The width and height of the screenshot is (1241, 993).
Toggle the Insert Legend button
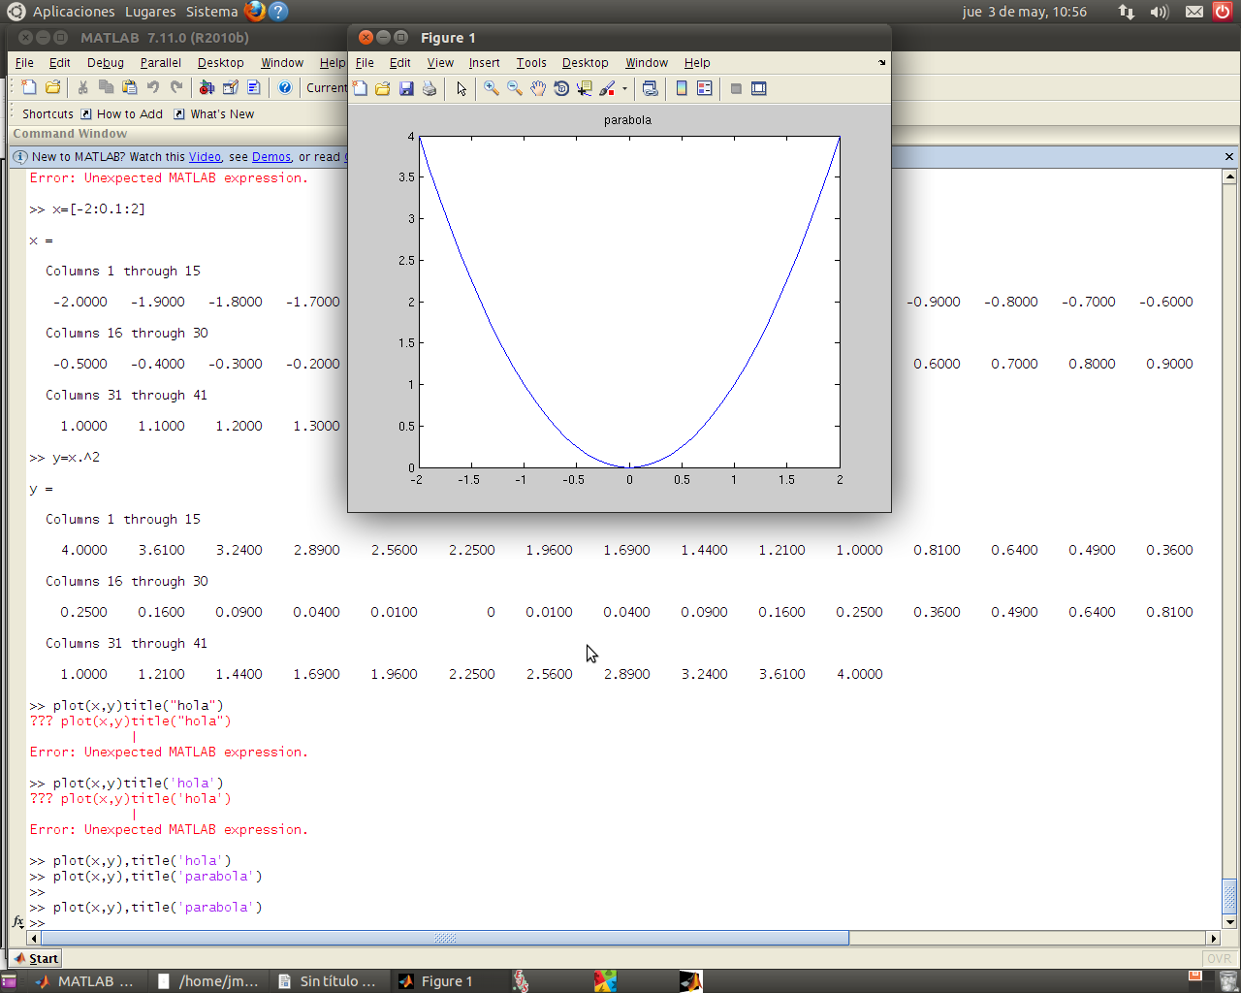[x=705, y=88]
